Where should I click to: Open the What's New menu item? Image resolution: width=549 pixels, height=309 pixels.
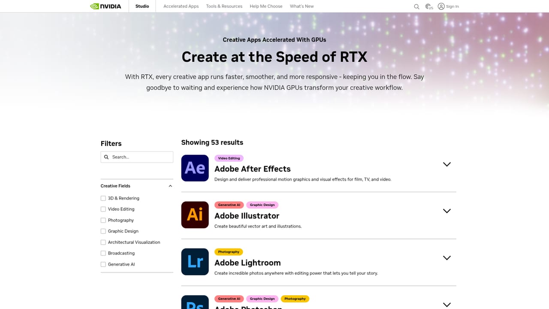302,6
